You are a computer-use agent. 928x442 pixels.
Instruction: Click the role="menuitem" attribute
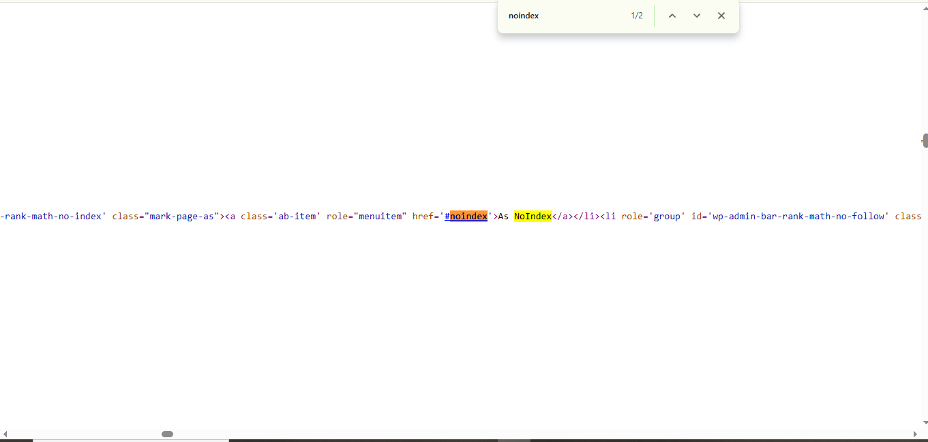click(367, 217)
